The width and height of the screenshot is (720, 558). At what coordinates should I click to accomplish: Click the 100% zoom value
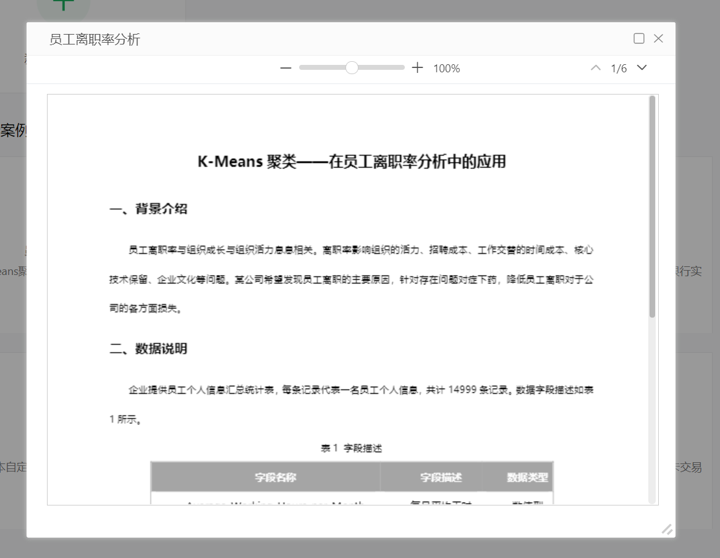tap(447, 69)
